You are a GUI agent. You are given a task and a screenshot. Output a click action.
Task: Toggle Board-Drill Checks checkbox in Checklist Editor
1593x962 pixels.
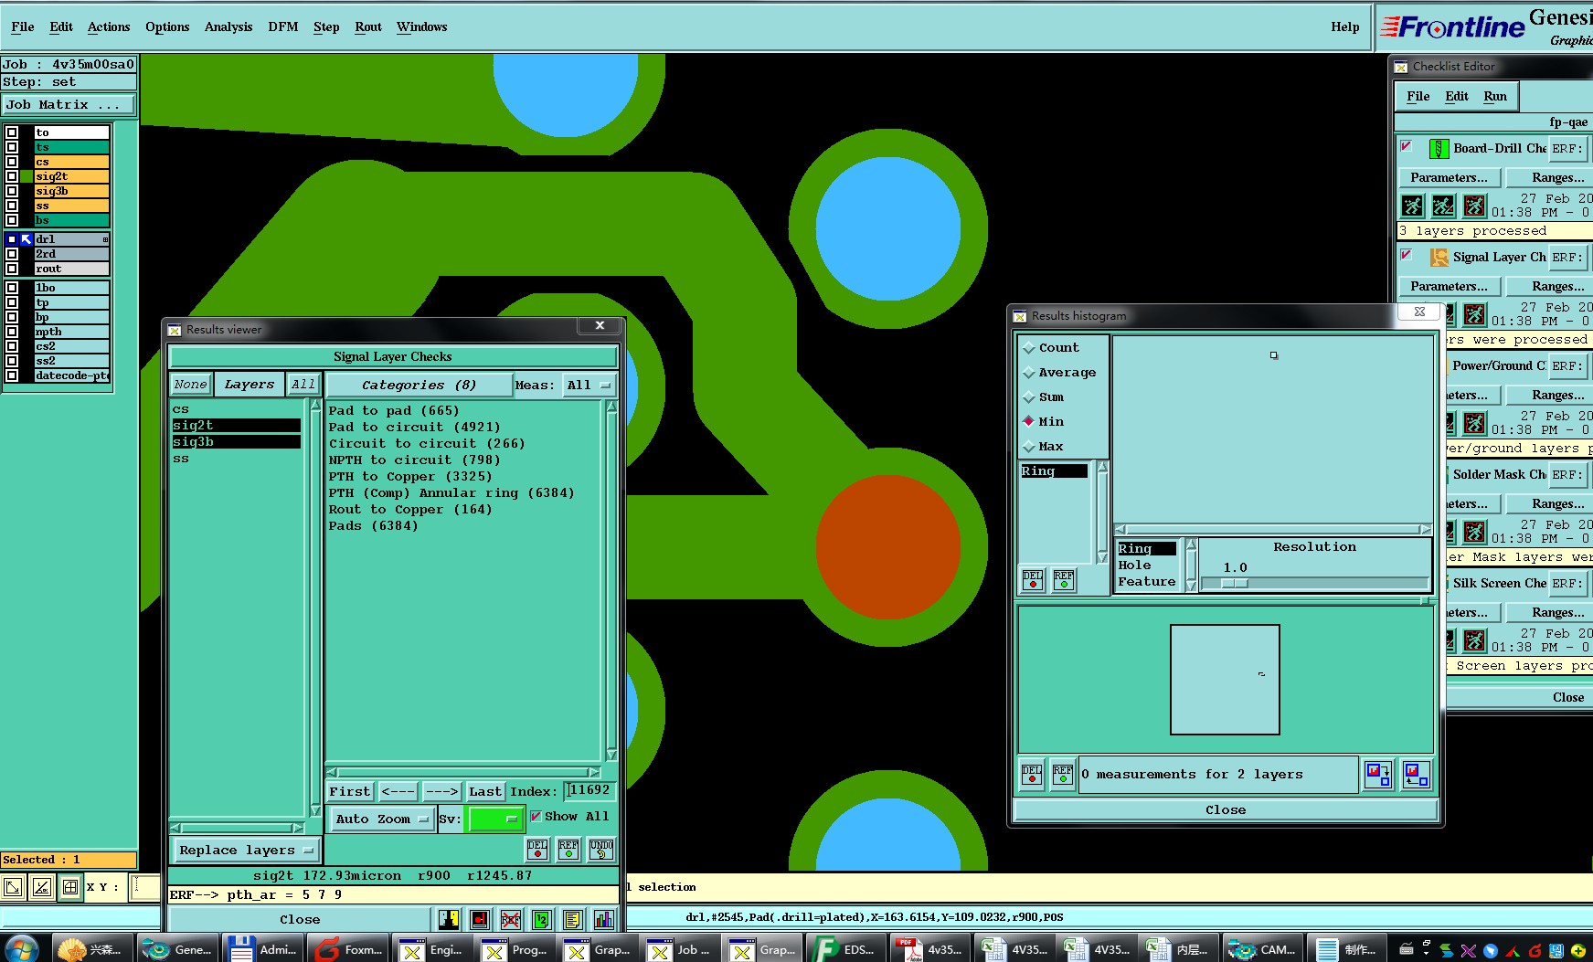[1407, 146]
